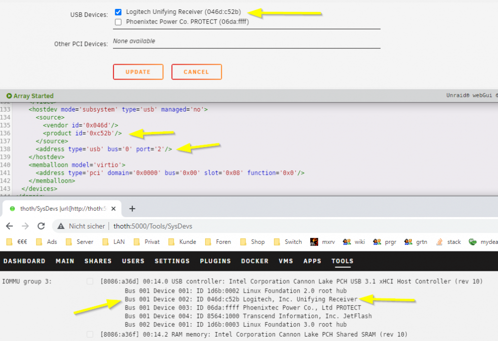Go to the MAIN menu
The width and height of the screenshot is (498, 341).
click(x=65, y=261)
